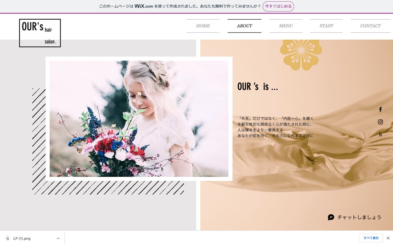Open the MENU page
This screenshot has height=246, width=393.
click(x=286, y=26)
